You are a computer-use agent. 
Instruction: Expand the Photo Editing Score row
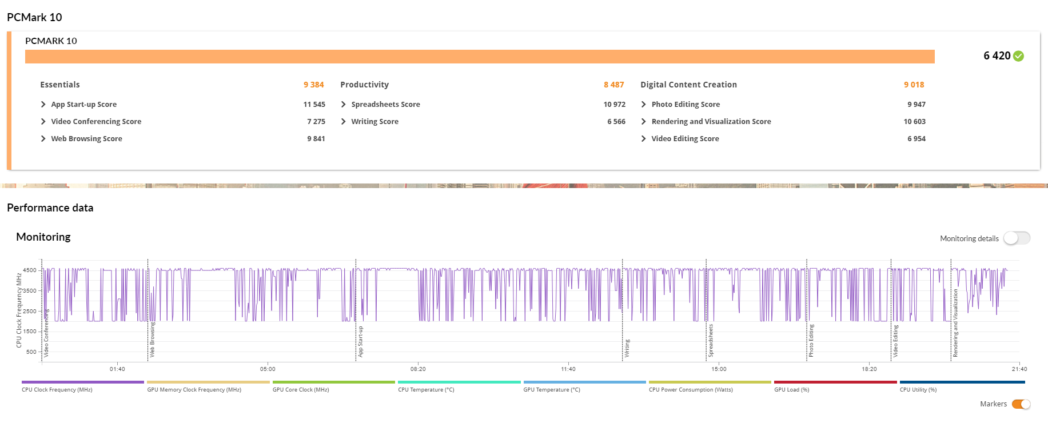pyautogui.click(x=643, y=105)
